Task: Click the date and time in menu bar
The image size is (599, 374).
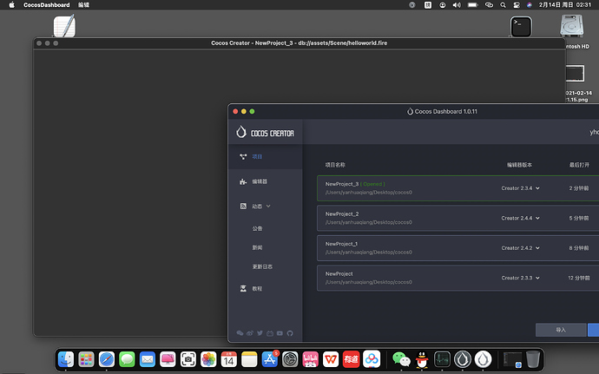Action: [x=565, y=5]
